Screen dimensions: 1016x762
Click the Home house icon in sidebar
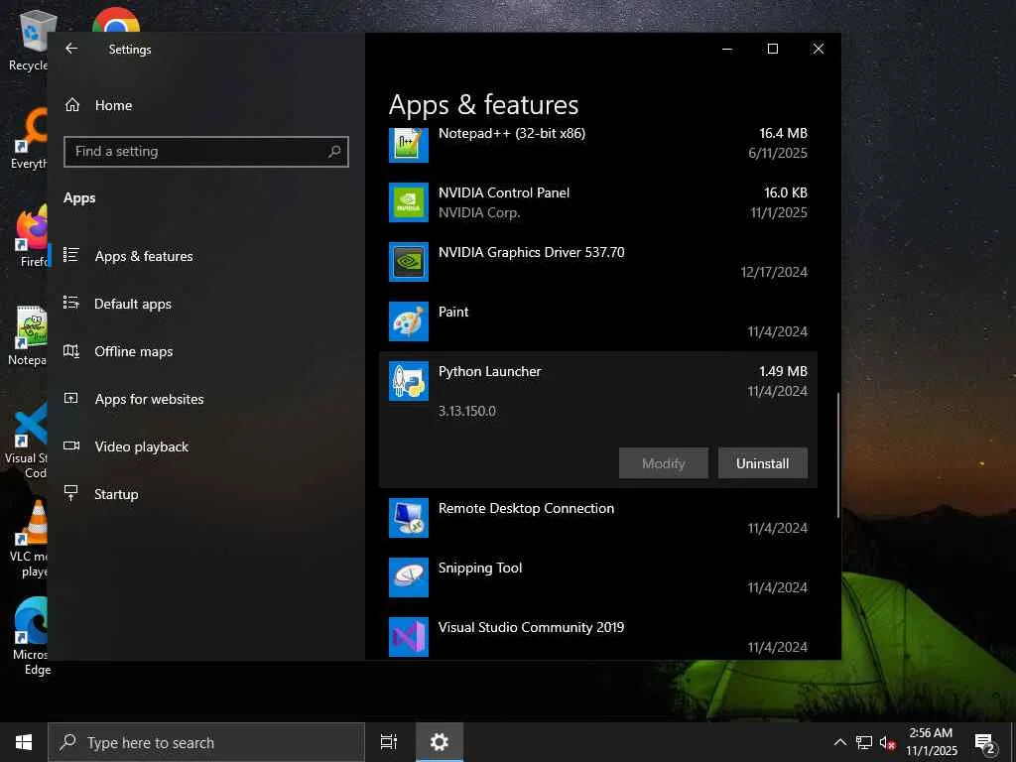tap(71, 105)
